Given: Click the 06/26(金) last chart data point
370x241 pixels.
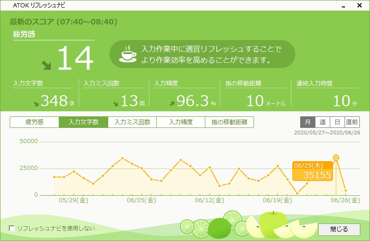Looking at the screenshot, I should point(345,190).
